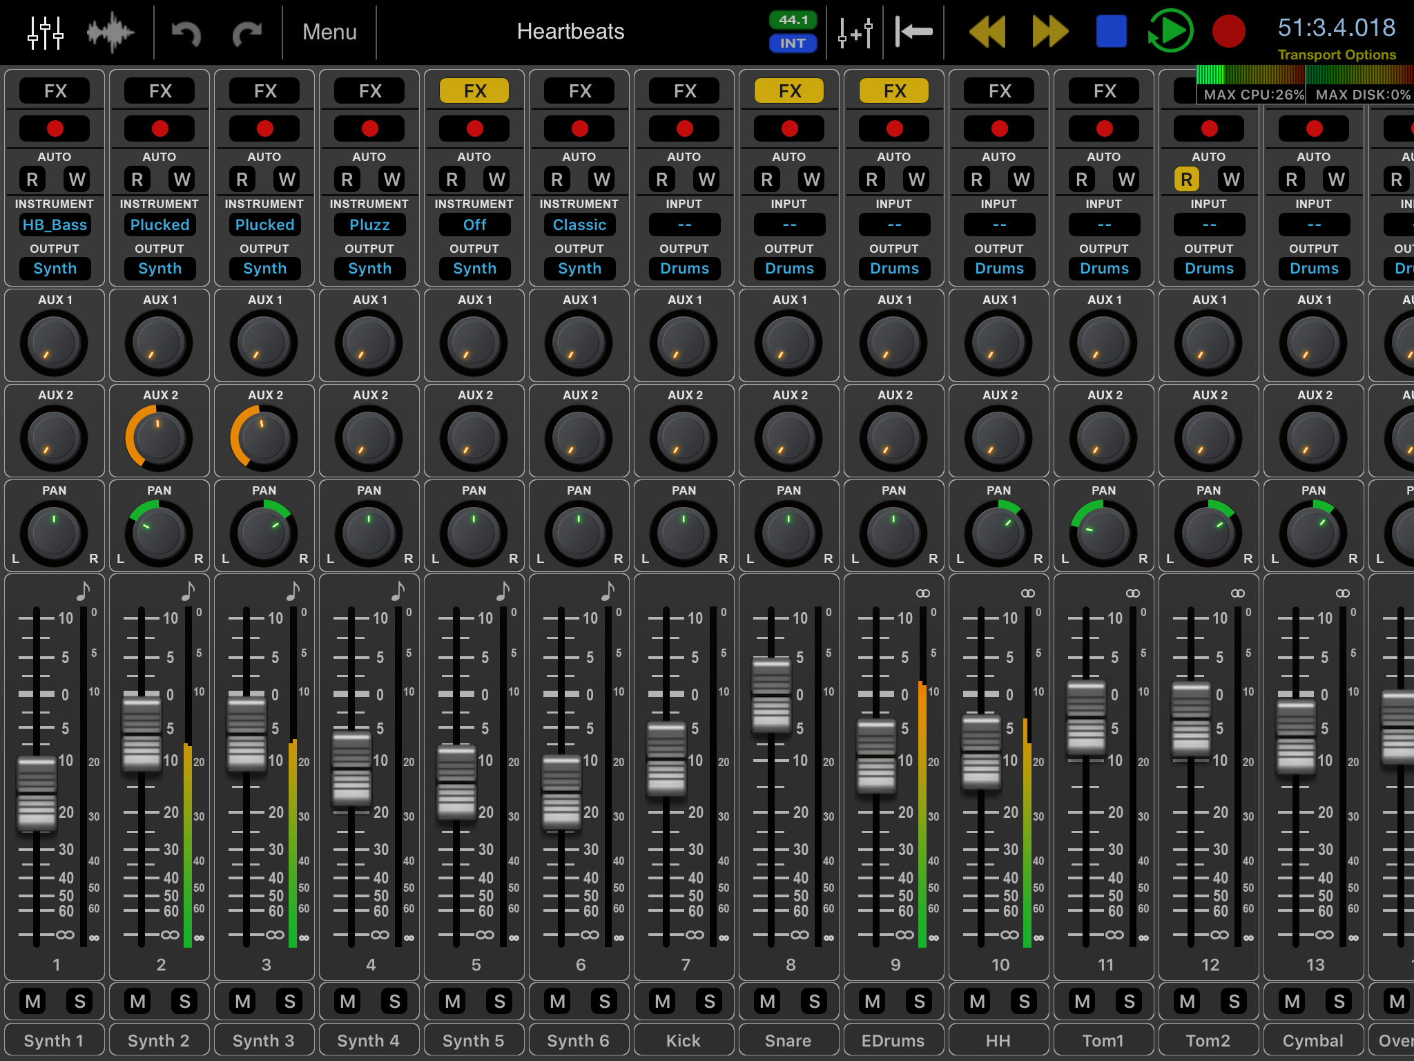The height and width of the screenshot is (1061, 1414).
Task: Open Transport Options
Action: 1336,55
